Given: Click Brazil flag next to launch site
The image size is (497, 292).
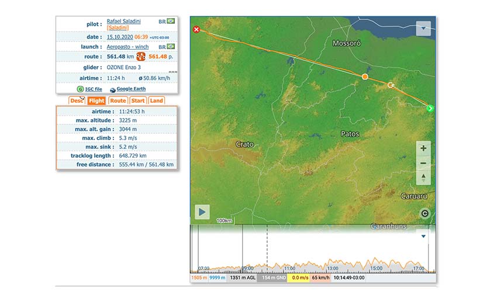Looking at the screenshot, I should pyautogui.click(x=171, y=46).
